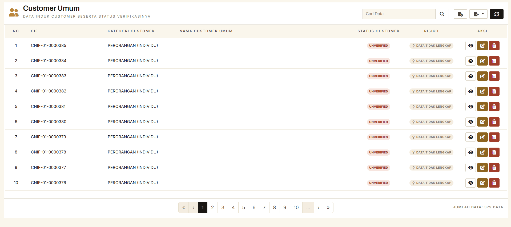
Task: Click Data Tidak Lengkap badge of CNIF-01-0000384
Action: pyautogui.click(x=431, y=61)
